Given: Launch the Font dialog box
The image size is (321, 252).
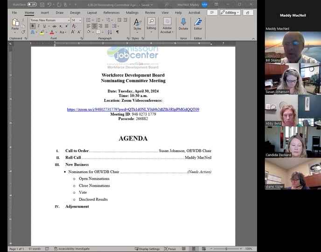Looking at the screenshot, I should 82,38.
